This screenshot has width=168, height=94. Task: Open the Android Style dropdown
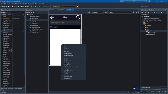(102, 13)
